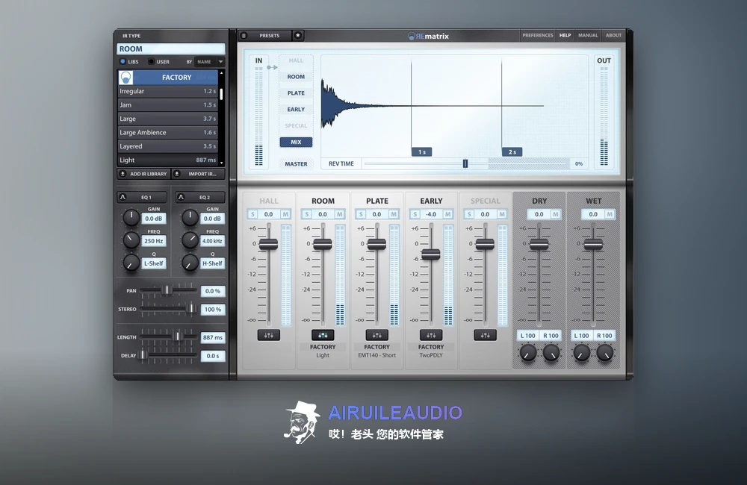
Task: Click the EQ 1 GAIN knob
Action: coord(131,218)
